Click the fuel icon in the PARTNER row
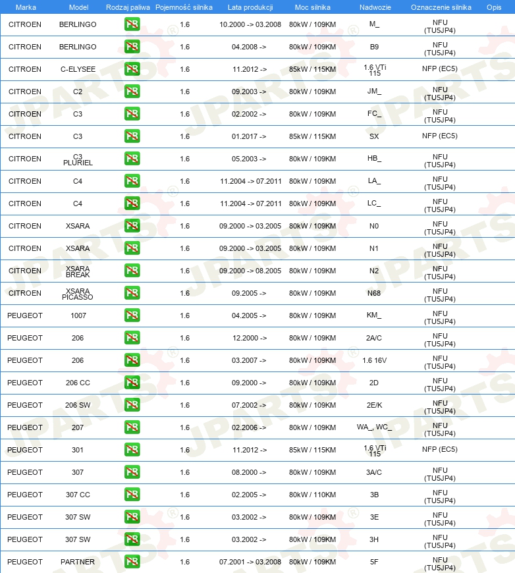 click(x=132, y=562)
